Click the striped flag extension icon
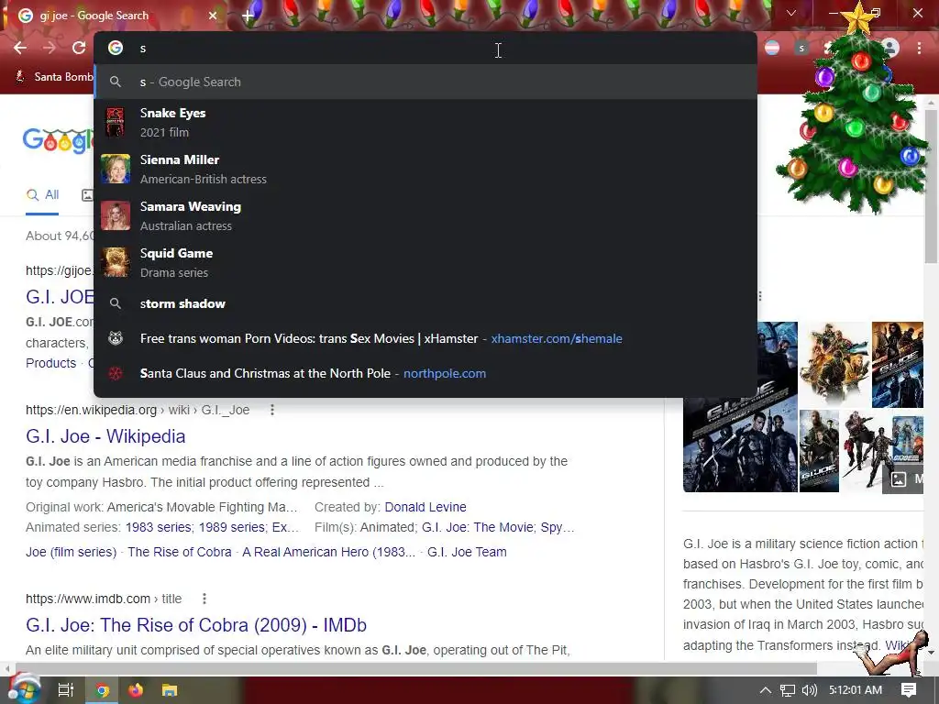 [772, 48]
